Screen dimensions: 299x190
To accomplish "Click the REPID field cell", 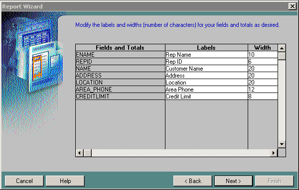I will [120, 62].
